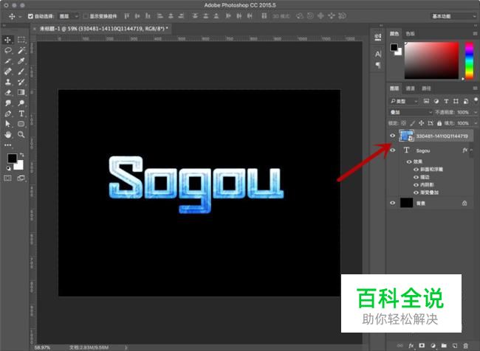Select the Gradient tool
Image resolution: width=480 pixels, height=351 pixels.
pyautogui.click(x=21, y=92)
